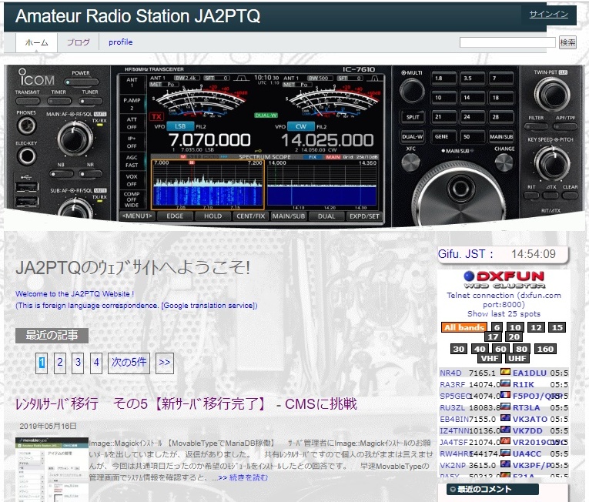Image resolution: width=589 pixels, height=502 pixels.
Task: Click the French flag beside F5POJ
Action: click(505, 395)
